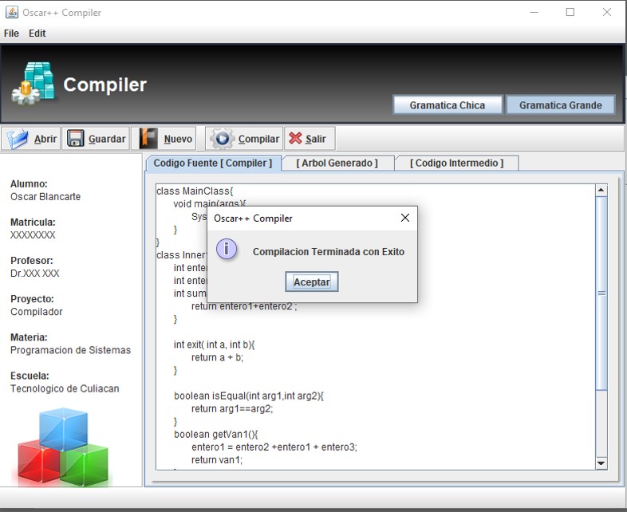Select the Gramatica Grande button

click(x=560, y=105)
